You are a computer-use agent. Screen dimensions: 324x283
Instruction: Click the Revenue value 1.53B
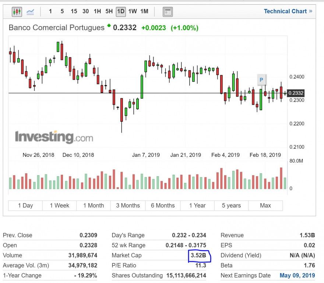pyautogui.click(x=307, y=235)
